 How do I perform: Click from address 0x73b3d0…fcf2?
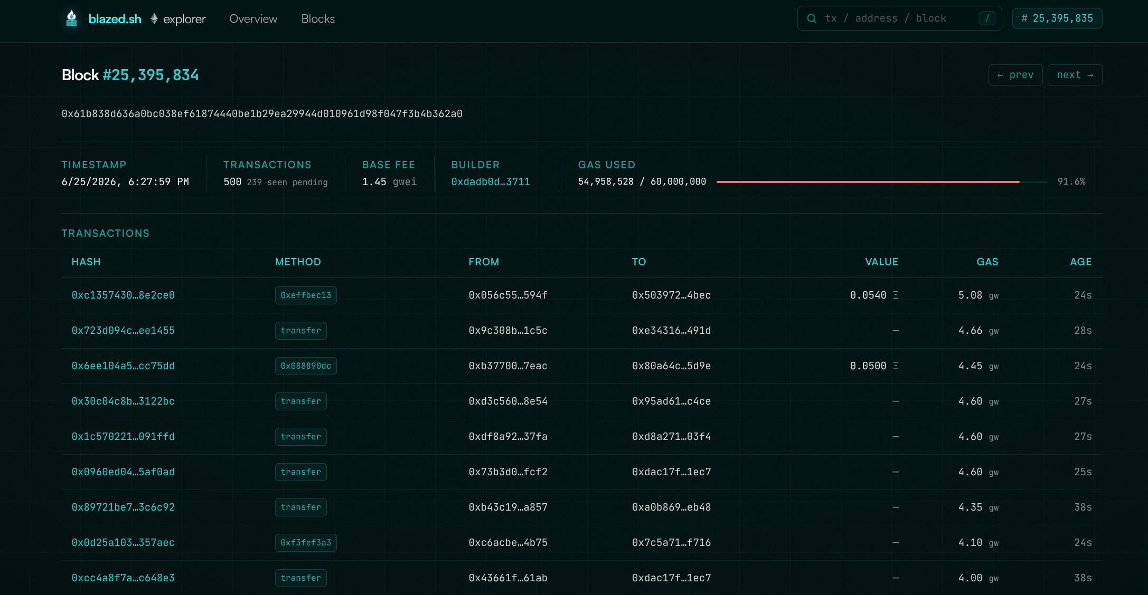pyautogui.click(x=508, y=472)
